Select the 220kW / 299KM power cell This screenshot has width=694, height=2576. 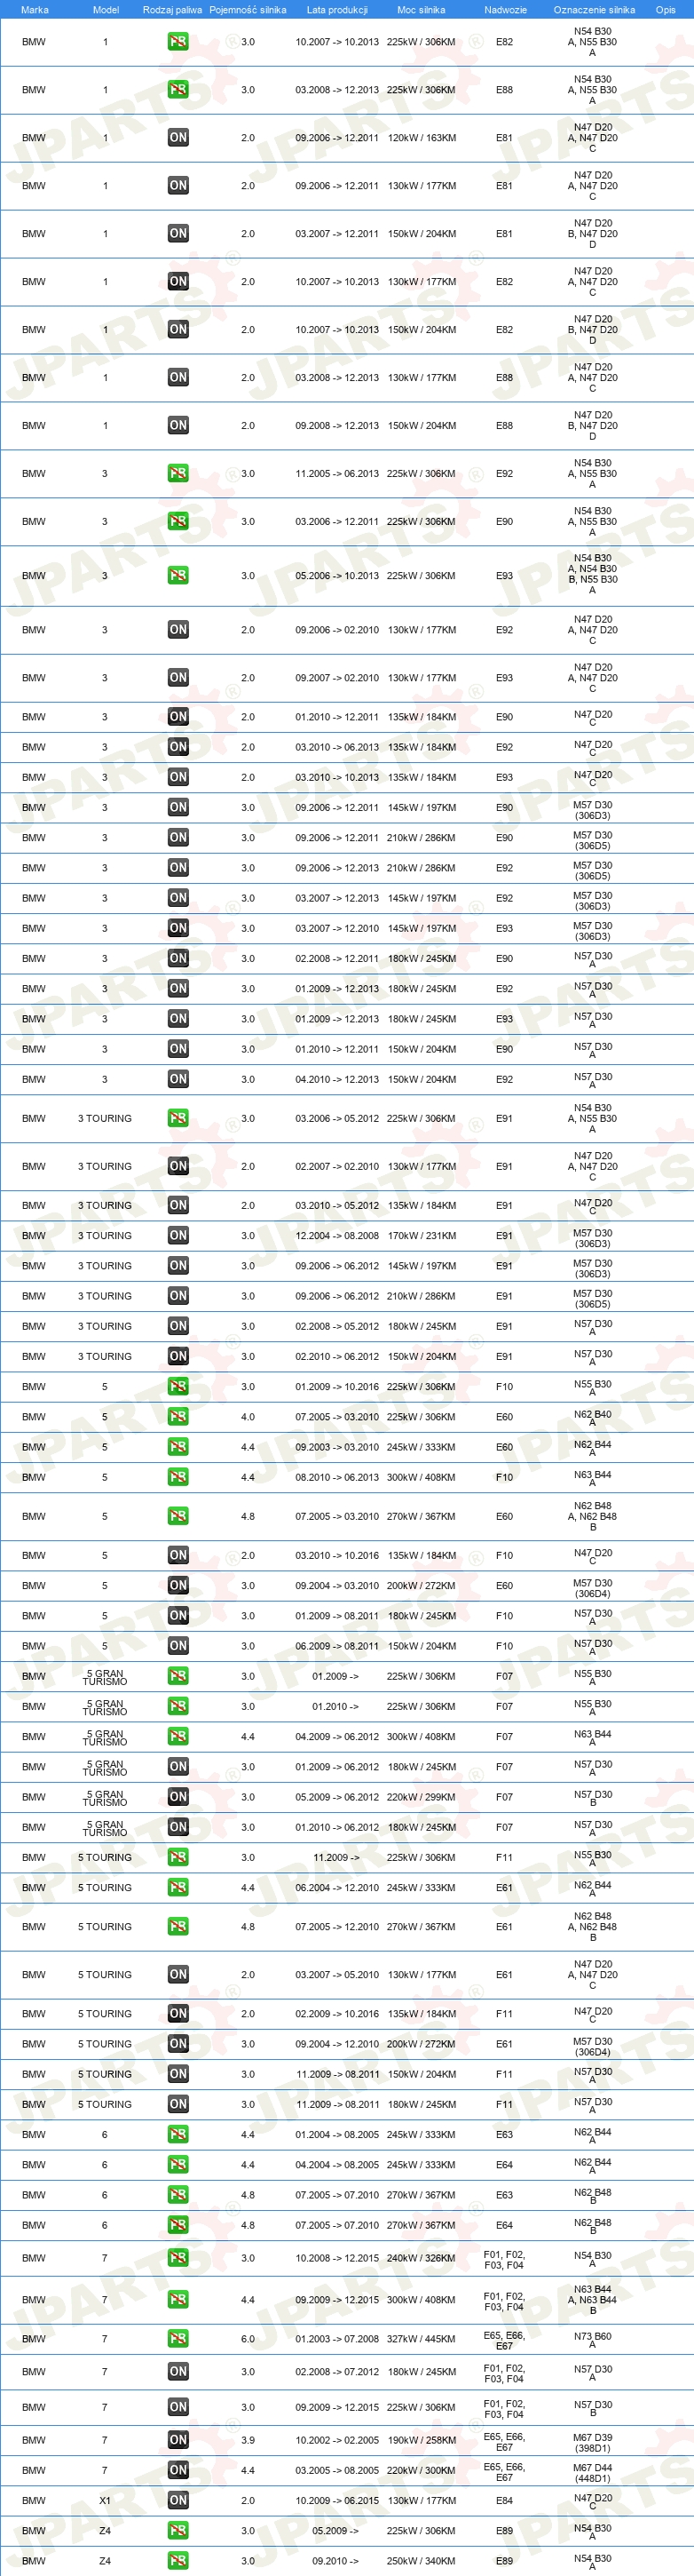coord(422,1797)
